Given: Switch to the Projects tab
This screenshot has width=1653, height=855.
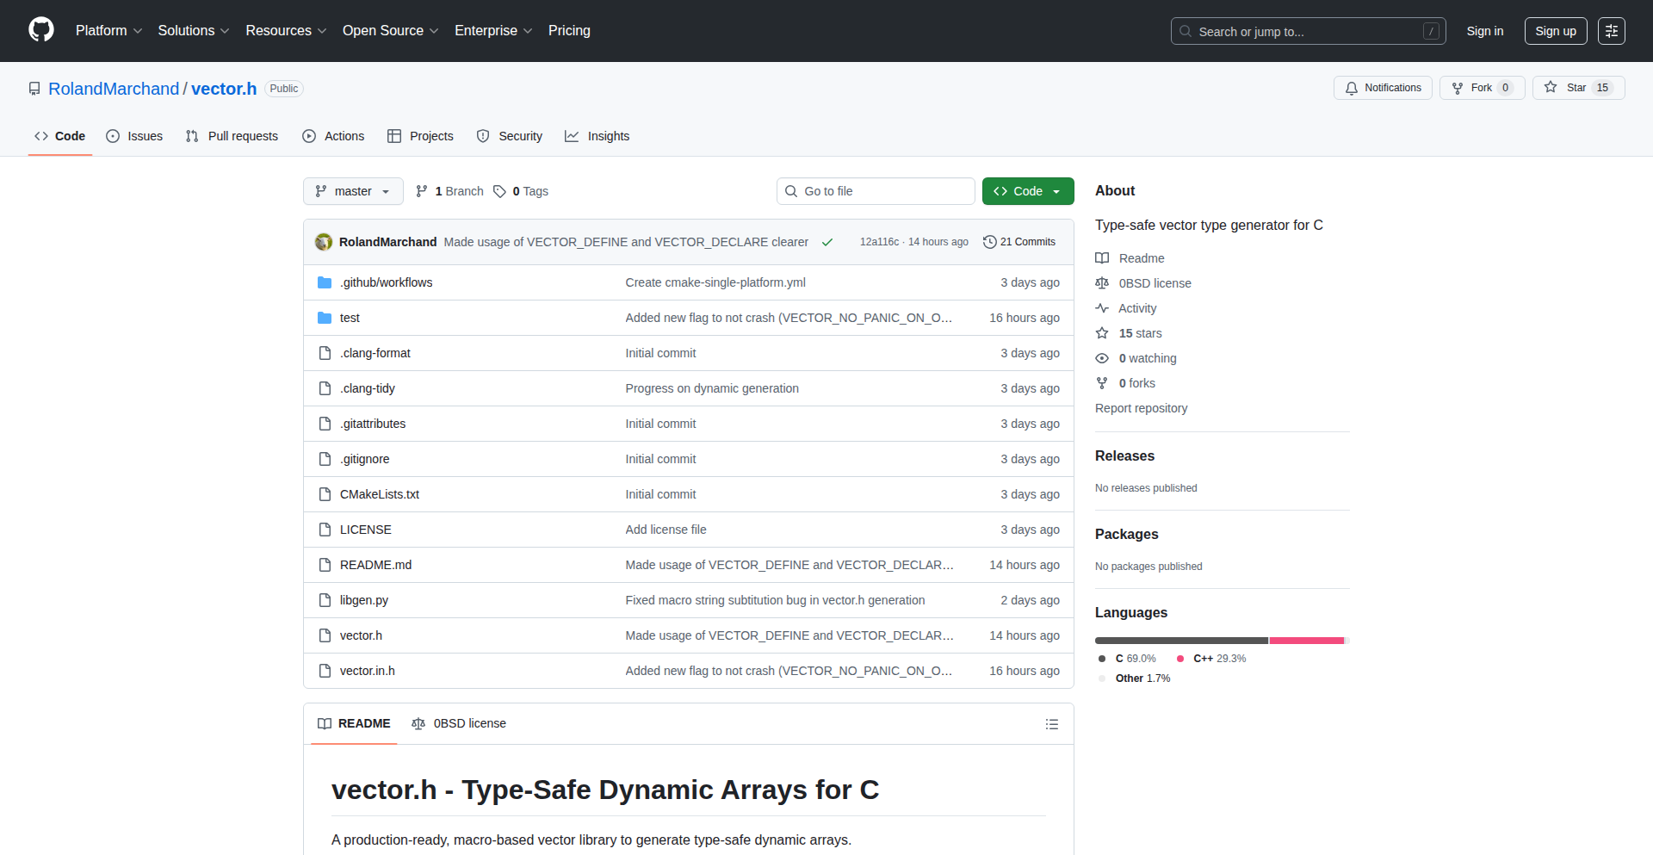Looking at the screenshot, I should pos(420,136).
